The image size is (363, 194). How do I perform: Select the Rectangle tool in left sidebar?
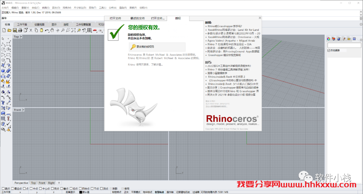(x=8, y=55)
